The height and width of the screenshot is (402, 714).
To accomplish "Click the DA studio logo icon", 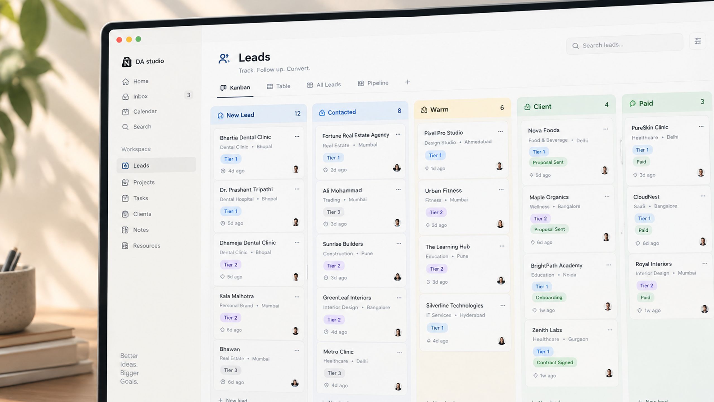I will coord(126,62).
